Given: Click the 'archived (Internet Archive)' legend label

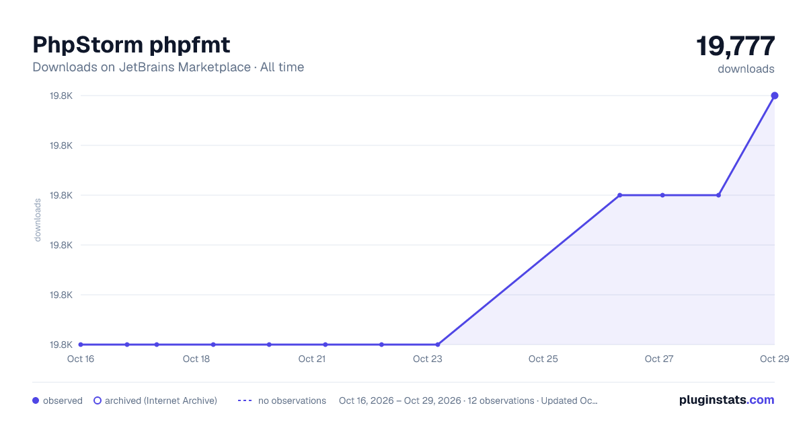Looking at the screenshot, I should pyautogui.click(x=161, y=400).
